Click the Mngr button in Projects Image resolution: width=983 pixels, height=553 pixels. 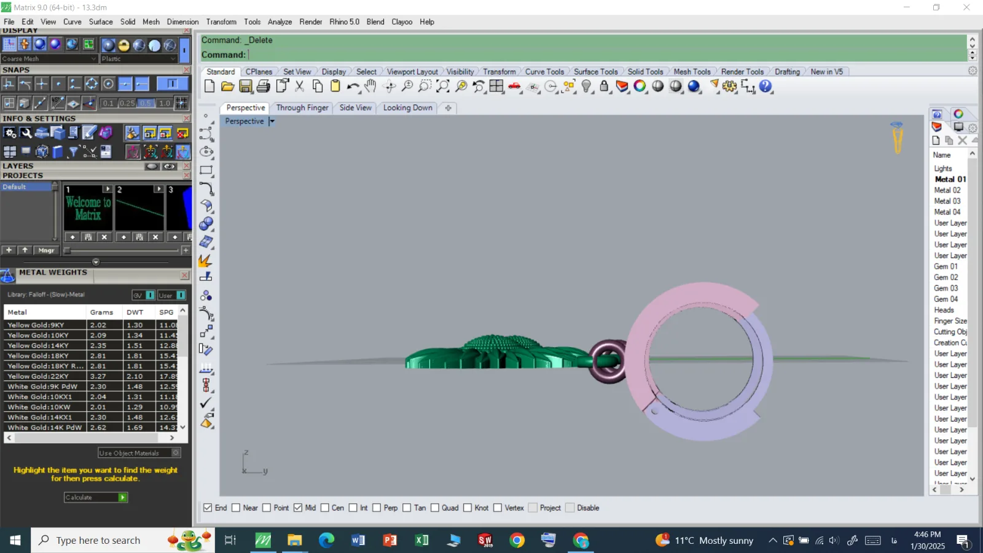tap(46, 250)
